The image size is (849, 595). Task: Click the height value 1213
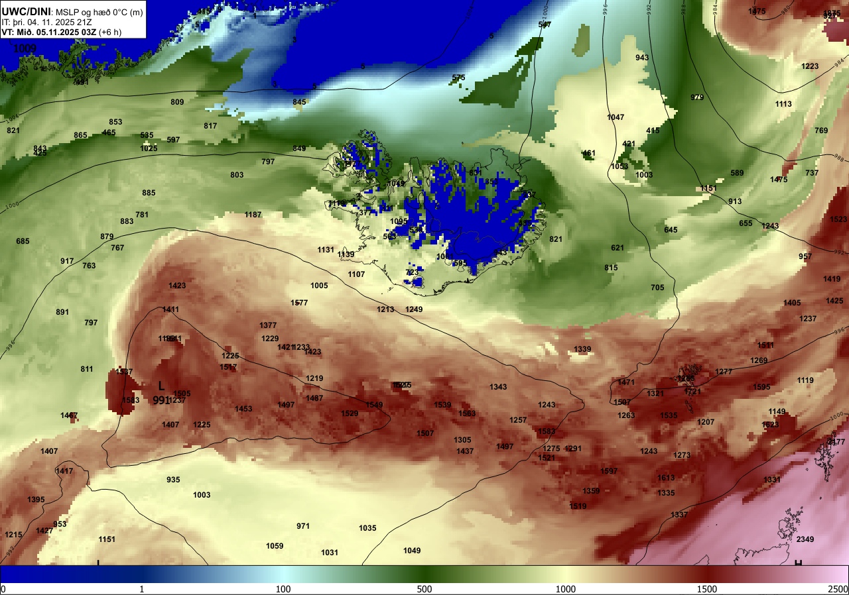click(x=385, y=309)
